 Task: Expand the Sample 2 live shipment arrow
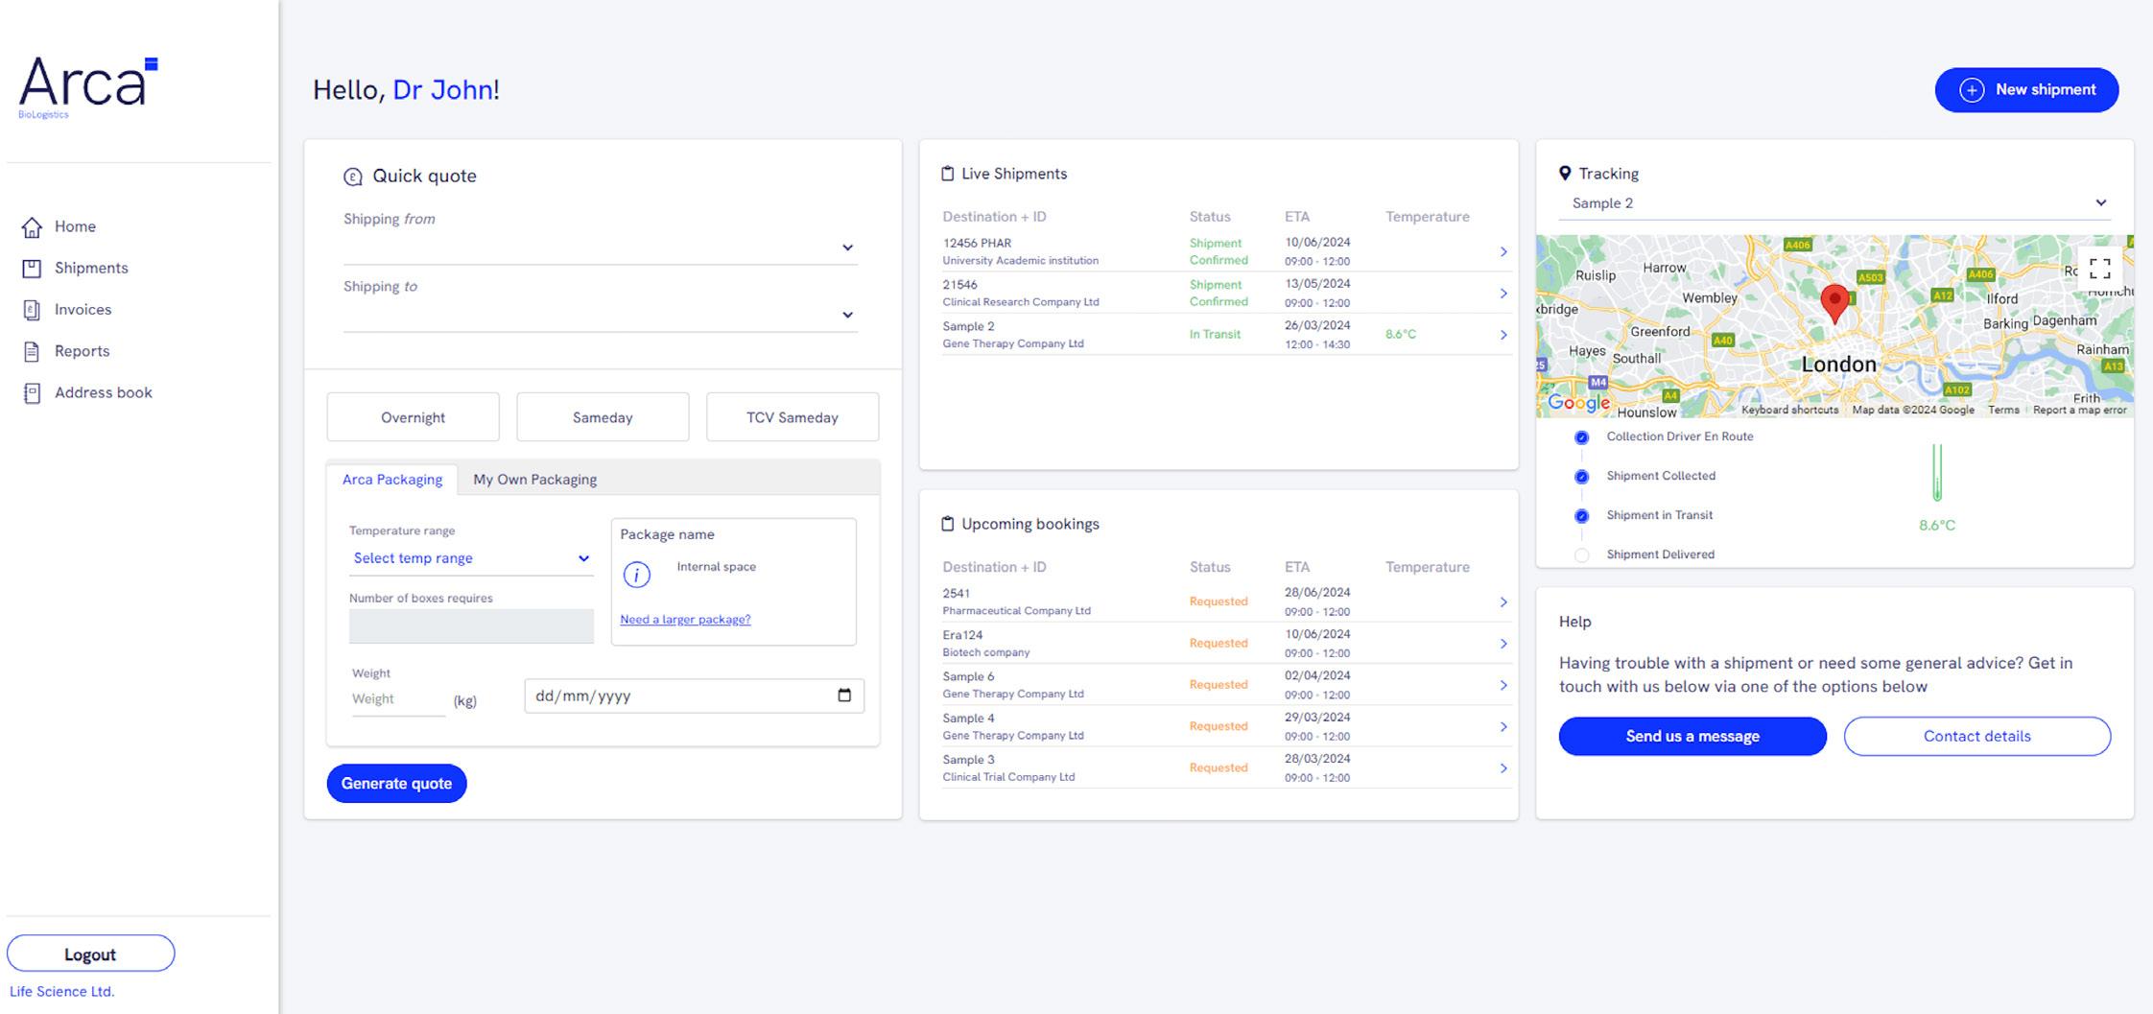[1503, 335]
